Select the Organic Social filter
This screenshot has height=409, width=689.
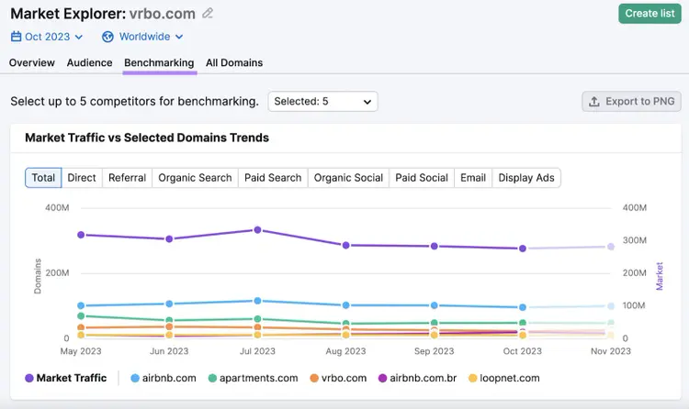pos(348,178)
